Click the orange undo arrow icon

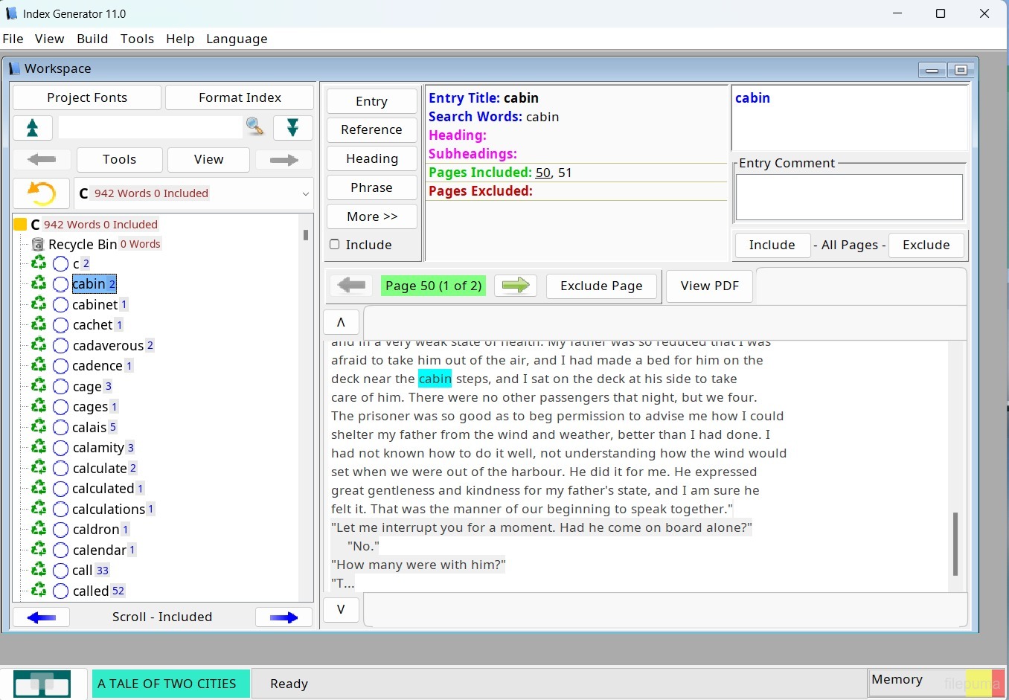(42, 193)
